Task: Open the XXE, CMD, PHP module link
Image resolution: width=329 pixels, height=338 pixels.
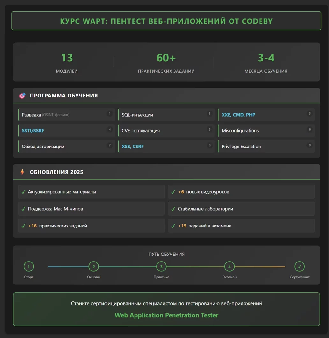Action: (238, 115)
